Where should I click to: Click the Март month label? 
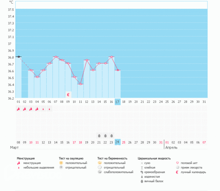point(14,147)
